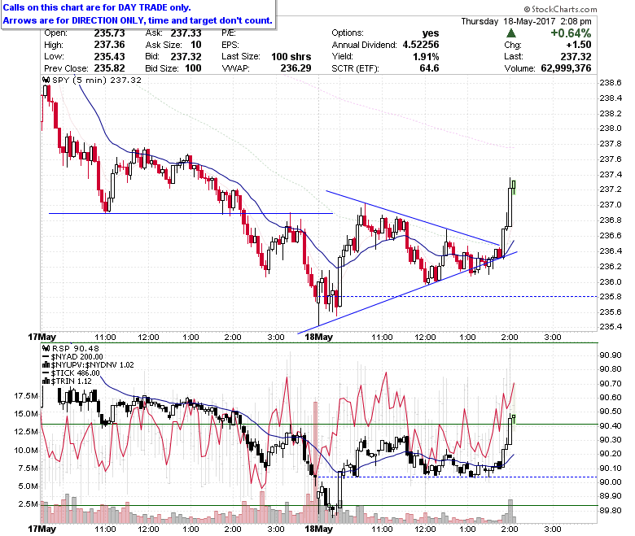Click the 18May date label under the RSP panel

318,529
